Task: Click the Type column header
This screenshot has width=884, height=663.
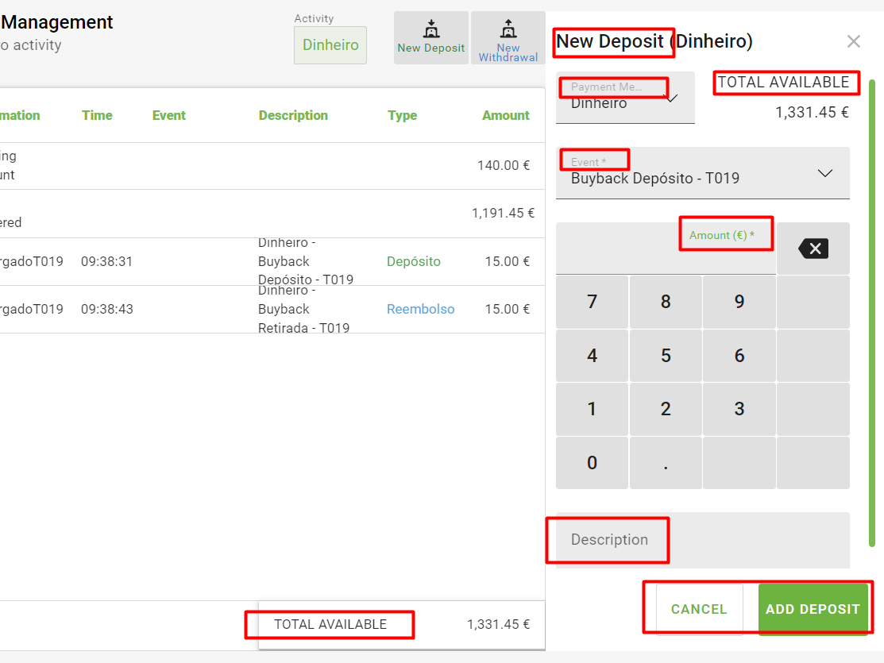Action: (x=402, y=115)
